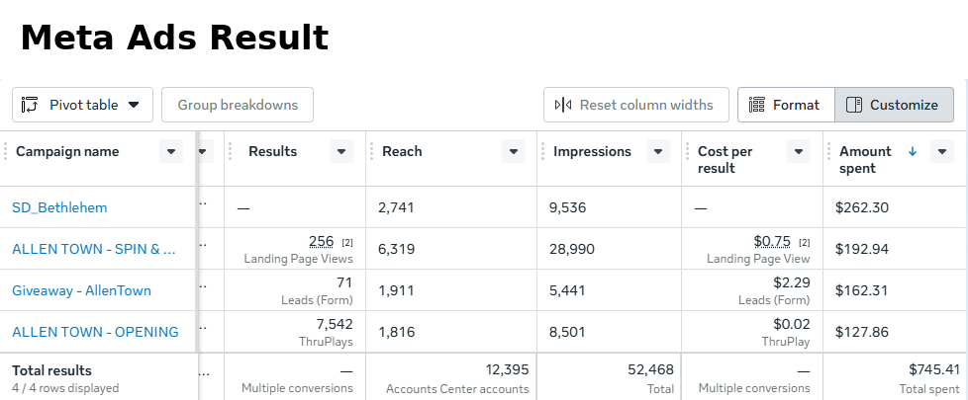Click the Impressions column drag handle
Viewport: 968px width, 400px height.
point(543,152)
